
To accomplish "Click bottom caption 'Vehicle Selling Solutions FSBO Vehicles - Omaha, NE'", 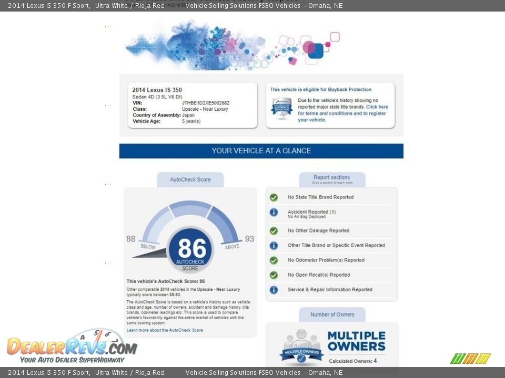I will point(264,373).
